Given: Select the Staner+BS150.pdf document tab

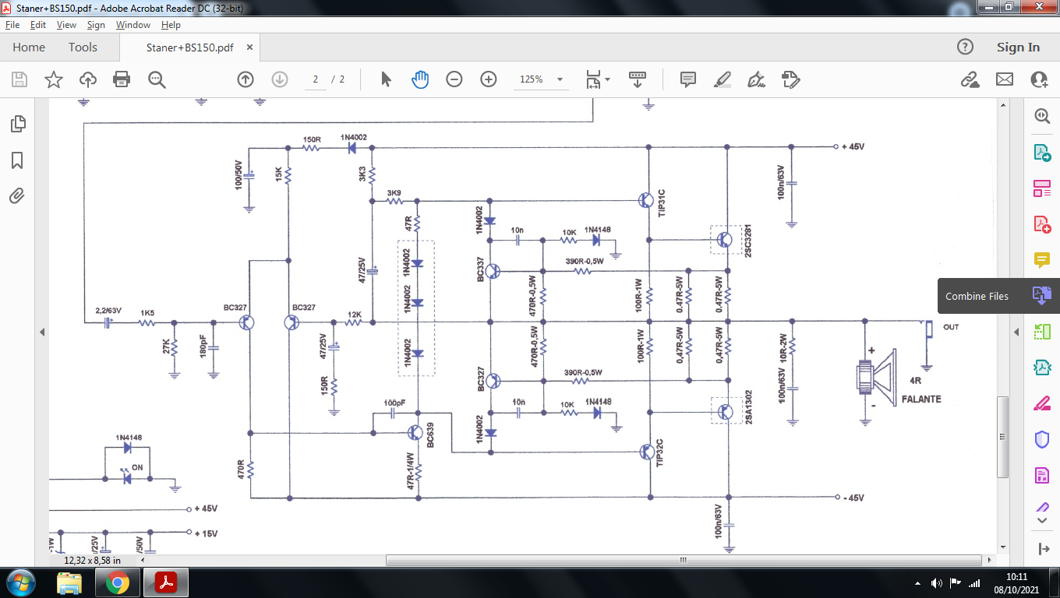Looking at the screenshot, I should [190, 47].
